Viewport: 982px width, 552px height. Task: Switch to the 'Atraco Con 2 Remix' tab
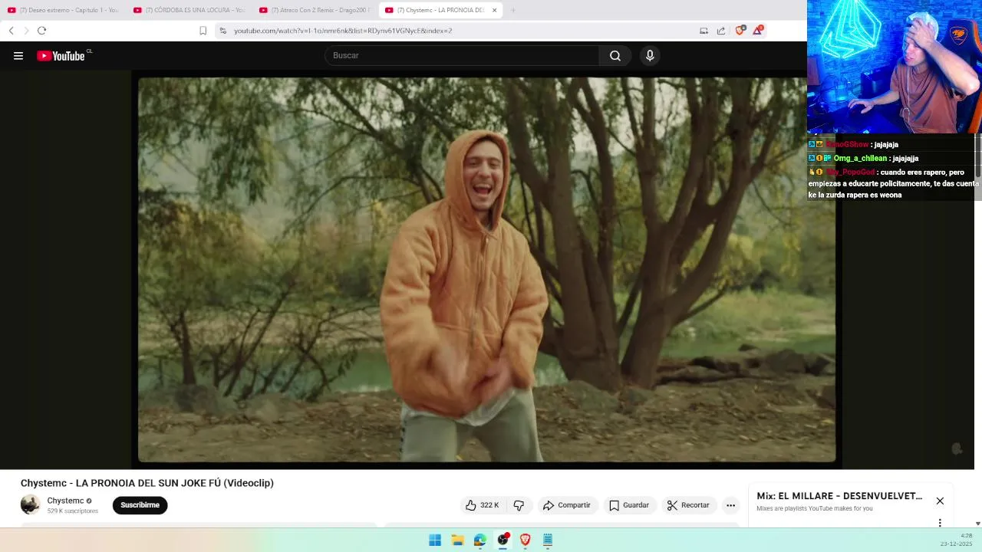click(x=315, y=10)
